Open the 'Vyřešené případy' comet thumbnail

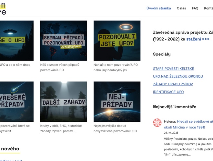click(17, 102)
